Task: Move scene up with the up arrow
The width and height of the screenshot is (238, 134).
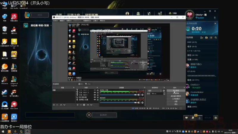Action: (x=61, y=105)
